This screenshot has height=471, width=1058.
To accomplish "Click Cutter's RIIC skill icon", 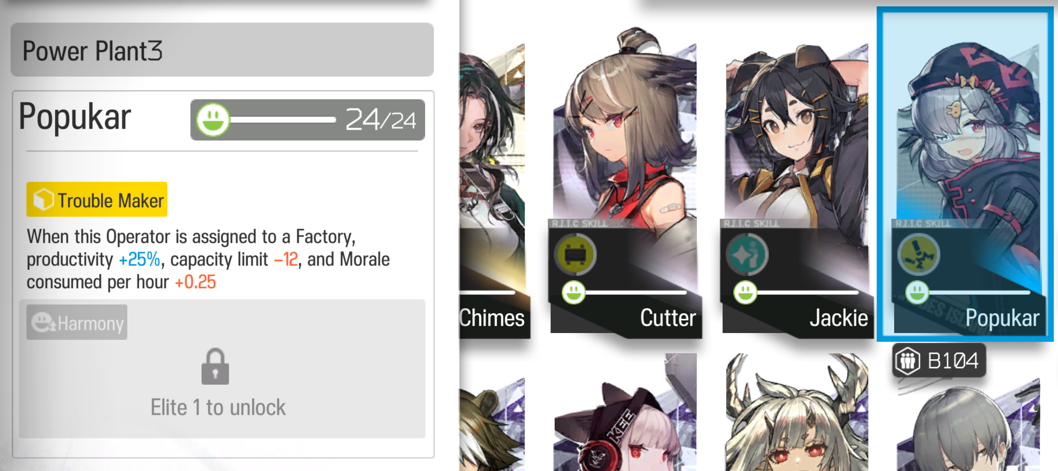I will tap(575, 255).
